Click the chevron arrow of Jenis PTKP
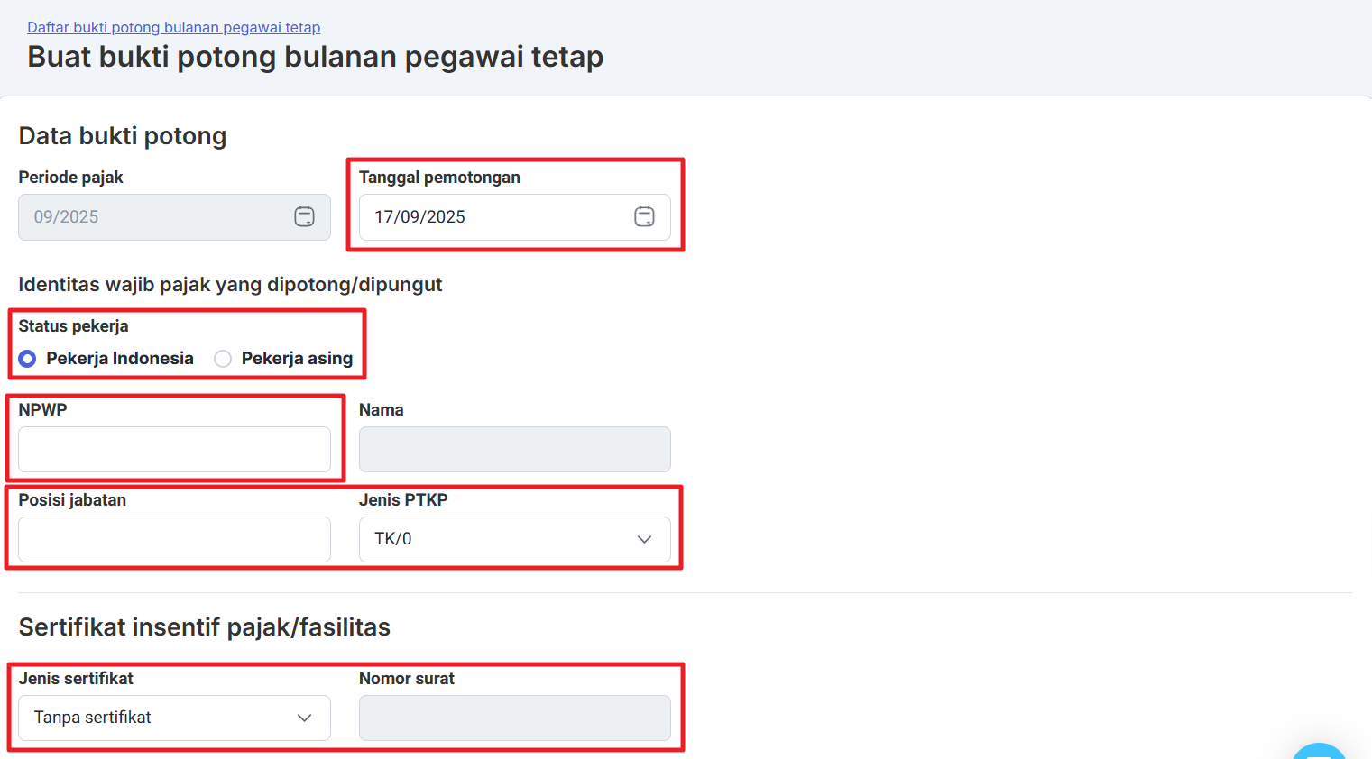Image resolution: width=1372 pixels, height=759 pixels. (x=644, y=539)
